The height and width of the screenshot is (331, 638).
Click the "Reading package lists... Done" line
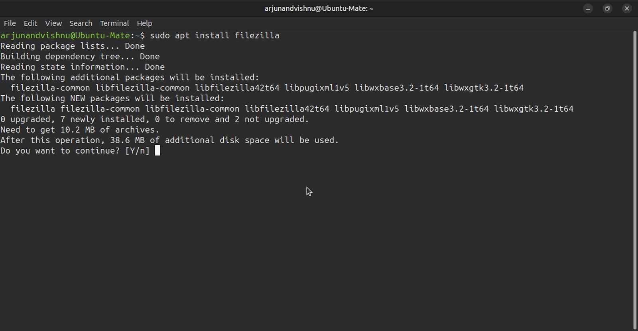73,46
